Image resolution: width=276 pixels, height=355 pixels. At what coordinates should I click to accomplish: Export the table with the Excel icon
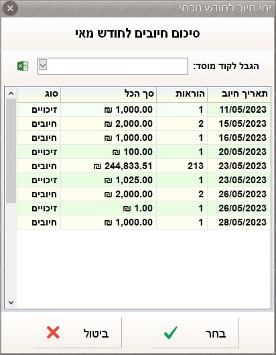[x=23, y=66]
